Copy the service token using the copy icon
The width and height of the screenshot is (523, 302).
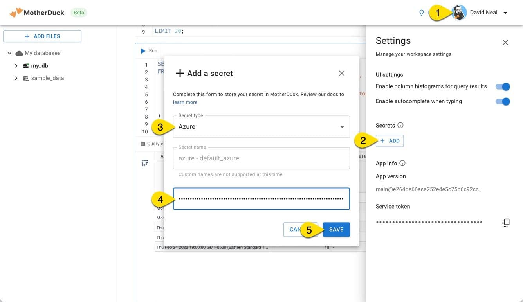click(x=506, y=222)
